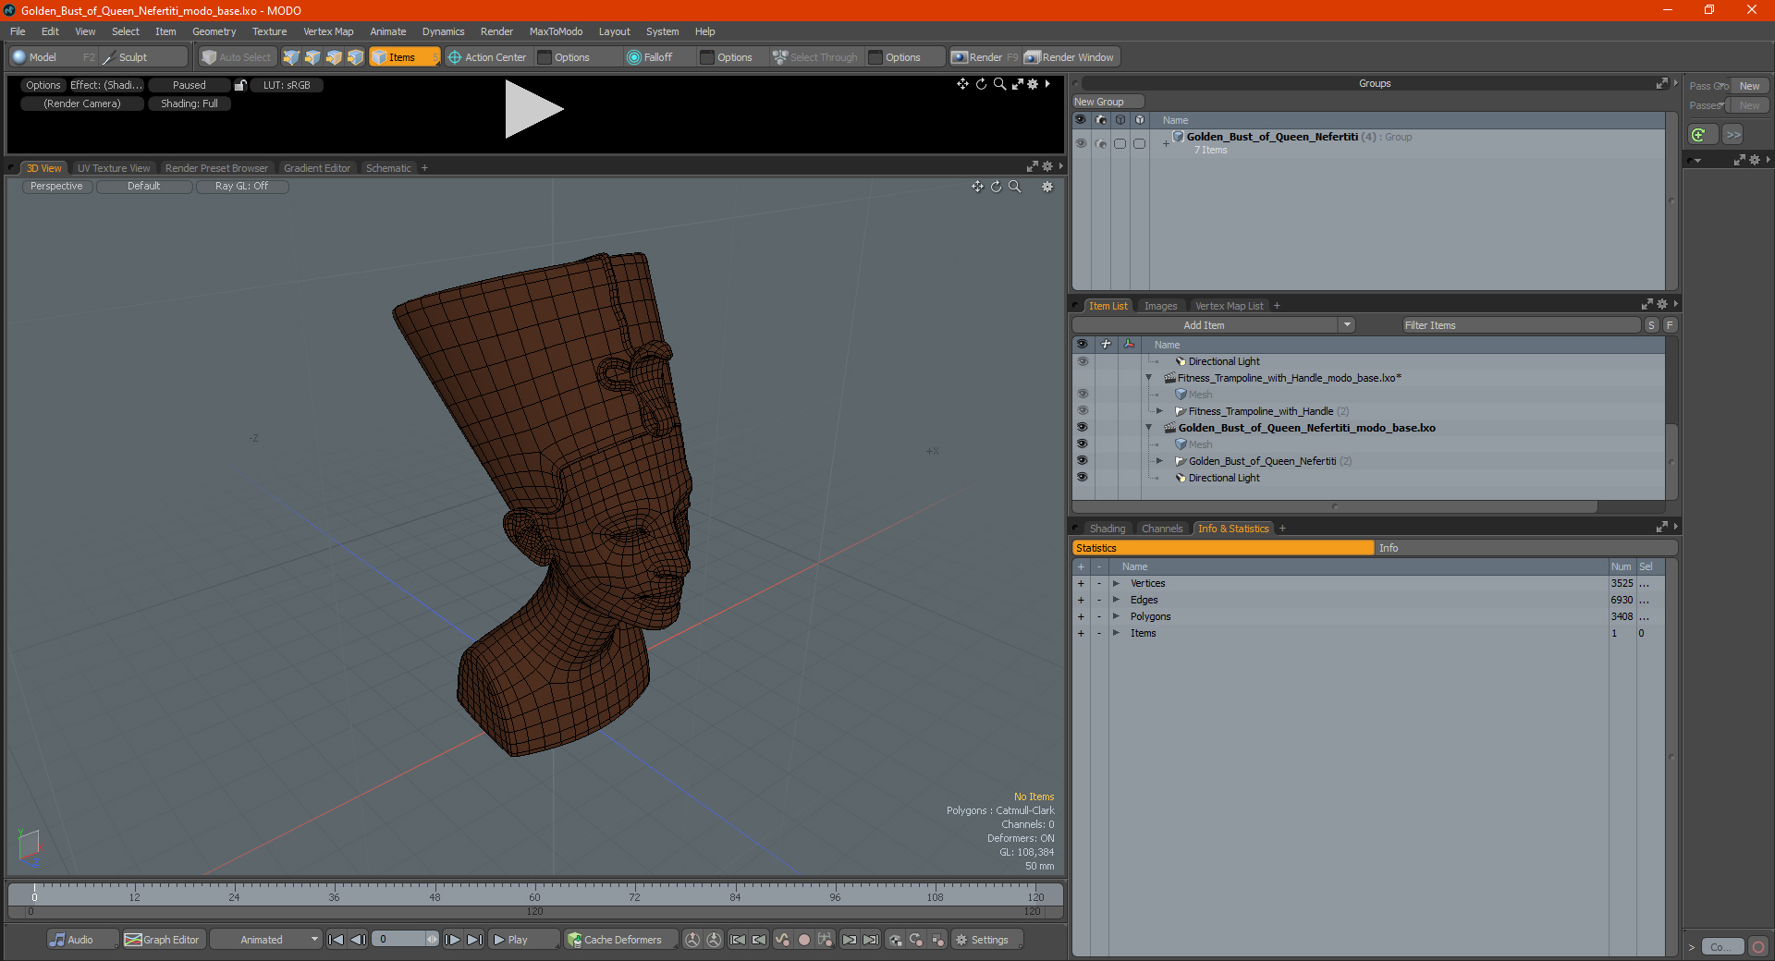Expand Golden_Bust_of_Queen_Nefertiti group
The width and height of the screenshot is (1775, 961).
(x=1166, y=143)
